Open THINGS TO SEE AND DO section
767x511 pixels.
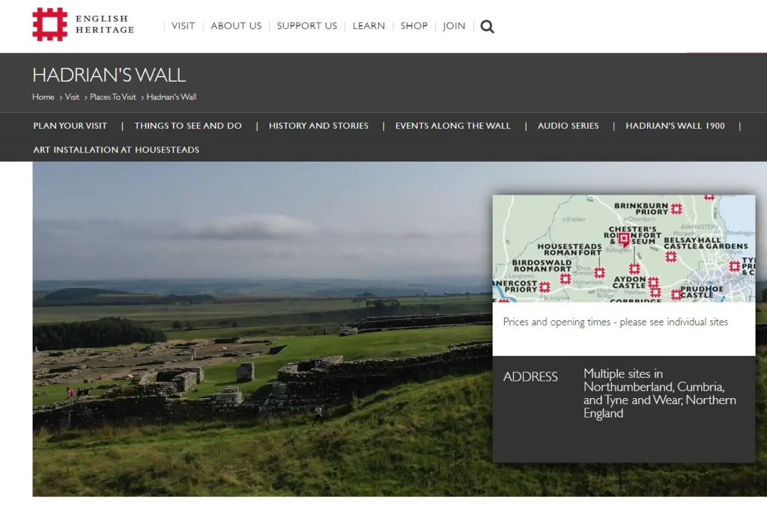(x=188, y=126)
